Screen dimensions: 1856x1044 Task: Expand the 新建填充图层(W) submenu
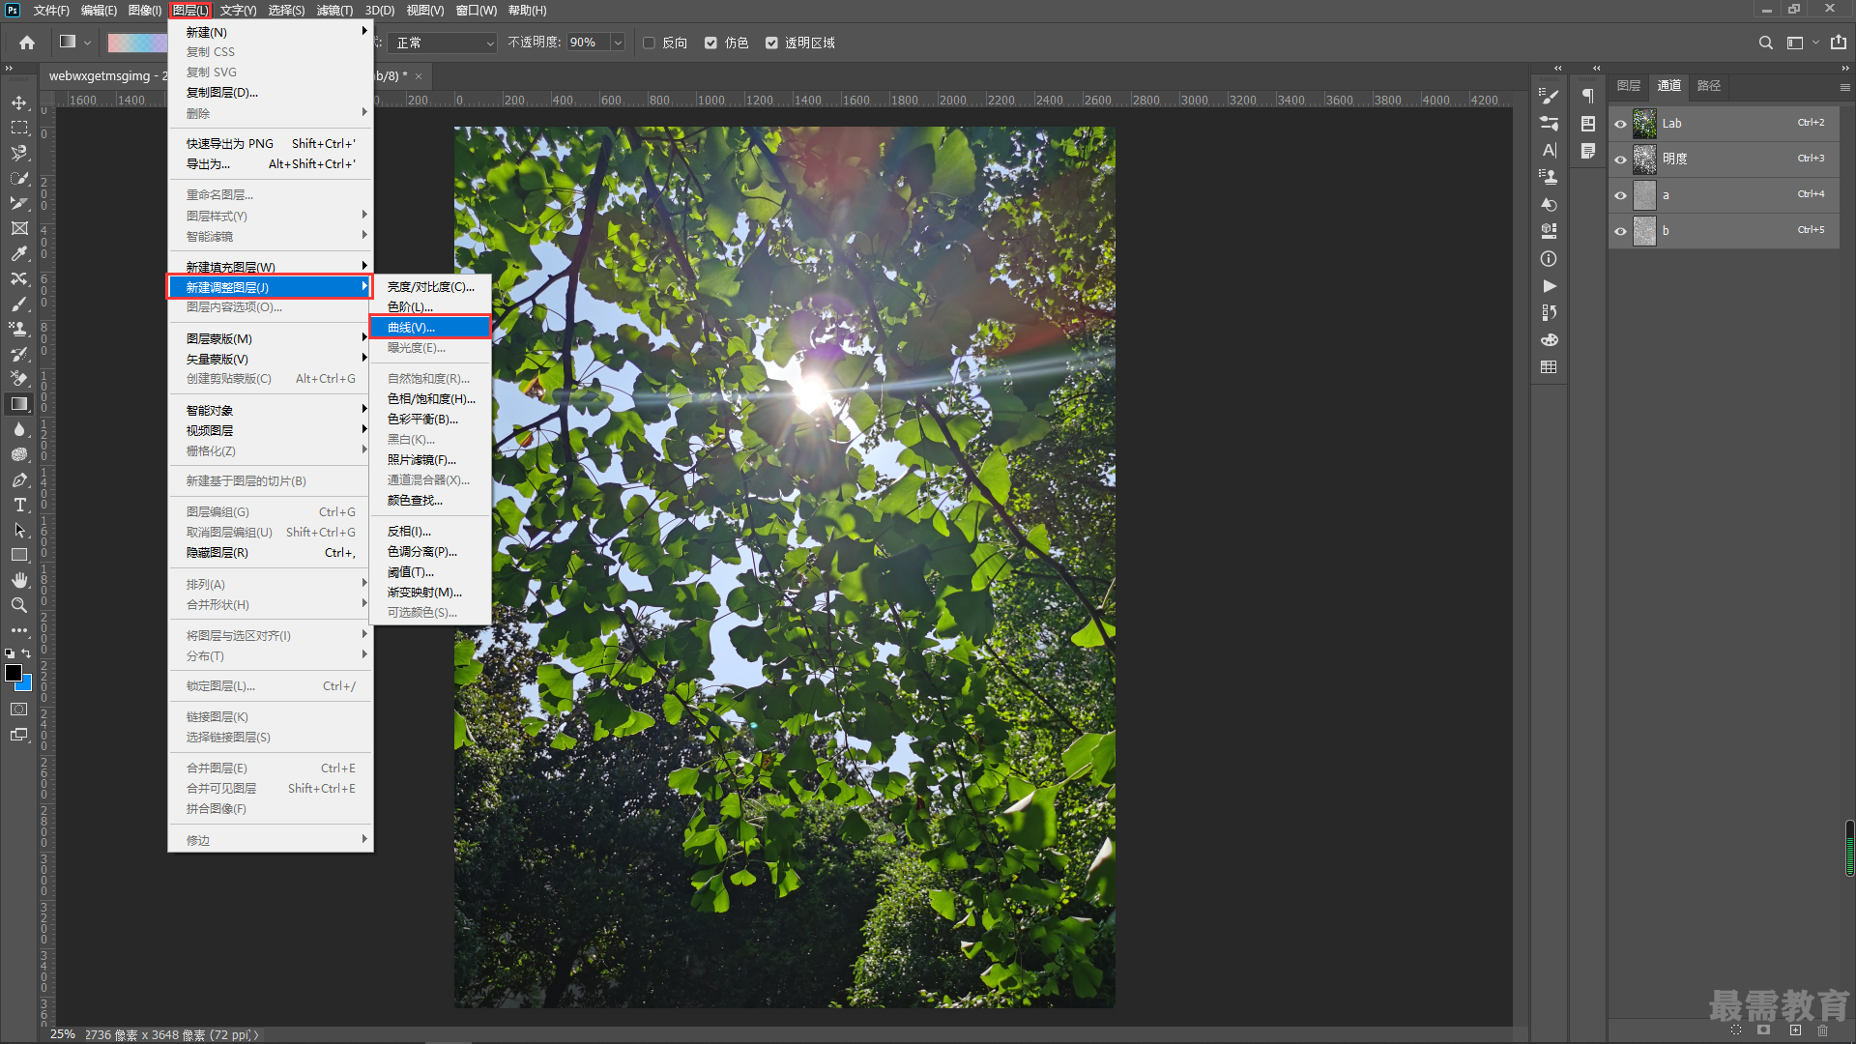click(271, 267)
